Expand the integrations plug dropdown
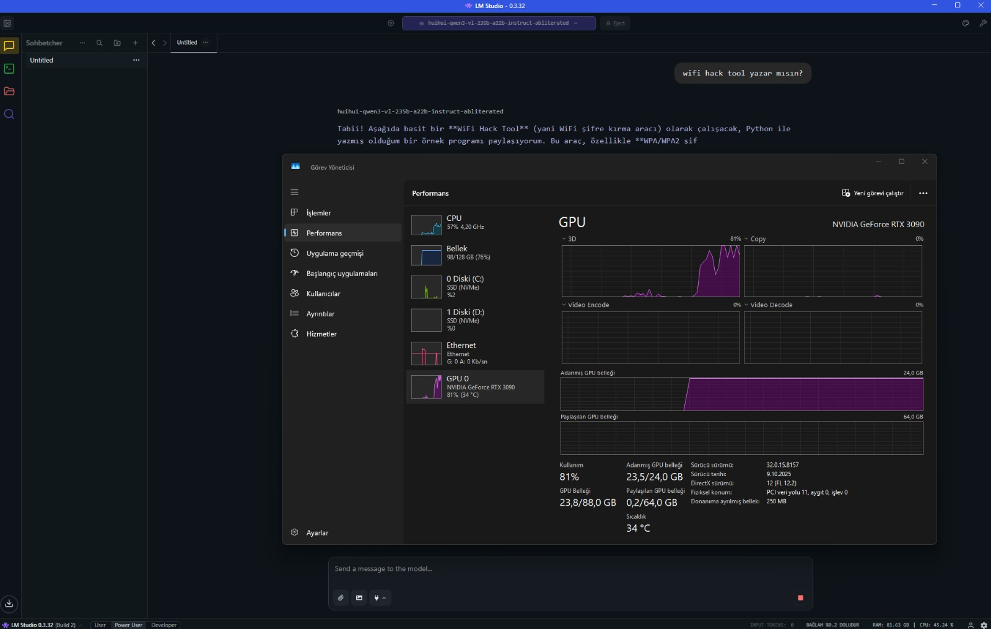This screenshot has width=991, height=629. [x=380, y=598]
